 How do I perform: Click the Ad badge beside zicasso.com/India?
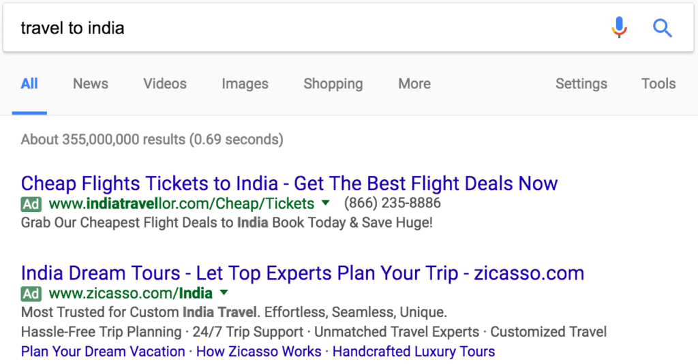pos(31,294)
